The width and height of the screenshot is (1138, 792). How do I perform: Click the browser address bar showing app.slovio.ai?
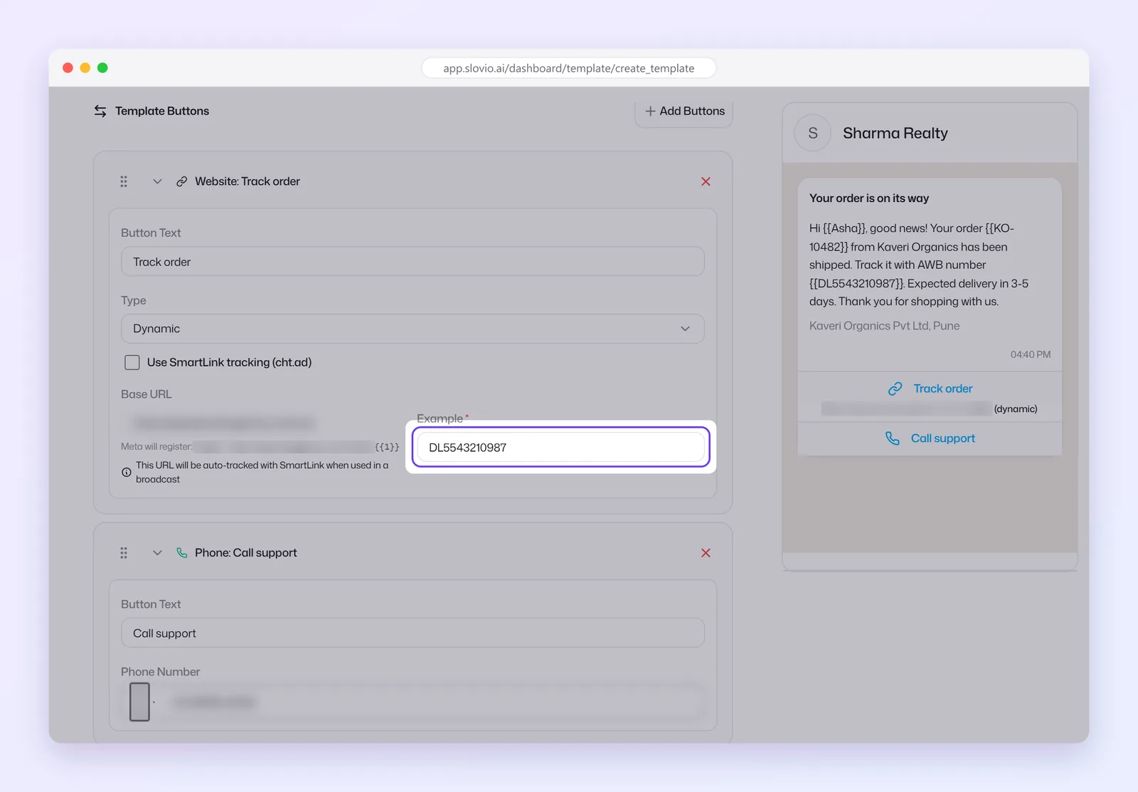click(569, 68)
